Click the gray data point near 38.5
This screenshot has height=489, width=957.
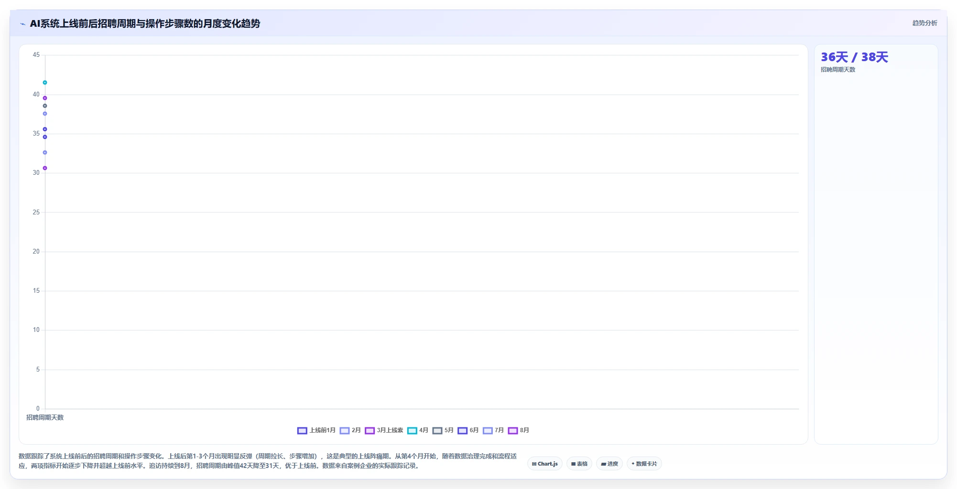(x=45, y=106)
